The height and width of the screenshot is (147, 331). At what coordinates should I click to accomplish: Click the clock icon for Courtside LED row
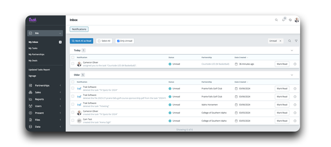(295, 64)
